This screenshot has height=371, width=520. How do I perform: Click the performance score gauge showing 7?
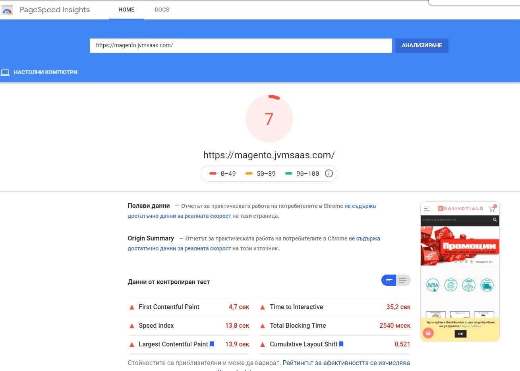pyautogui.click(x=269, y=119)
